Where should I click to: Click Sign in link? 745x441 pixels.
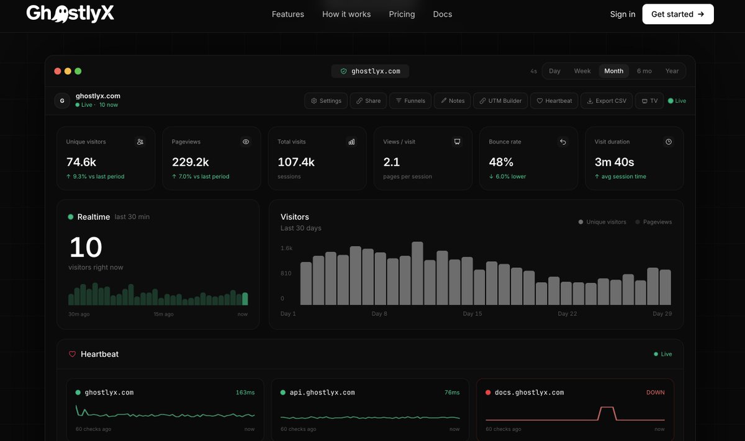point(623,14)
